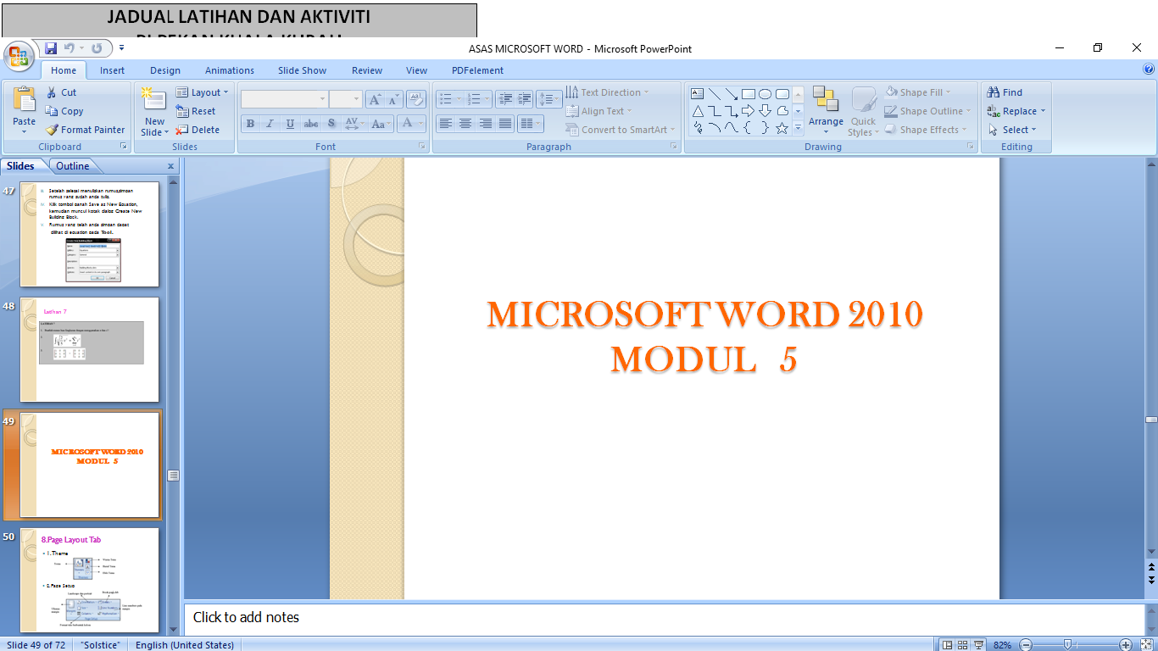Open the Select dropdown
The image size is (1158, 651).
pyautogui.click(x=1012, y=130)
